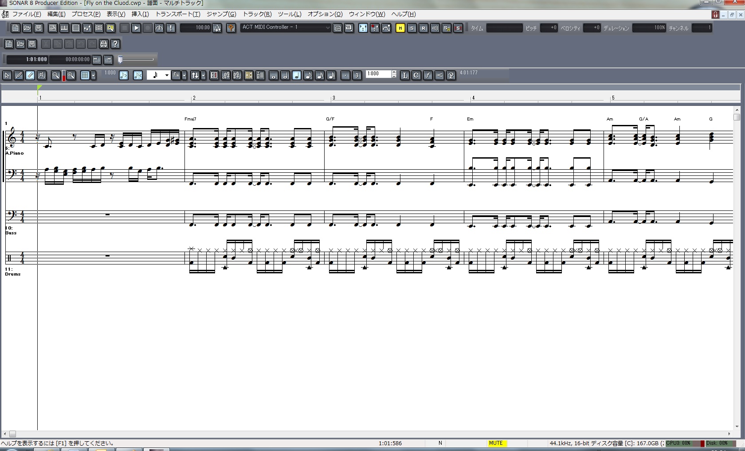Click the Record transport button
The width and height of the screenshot is (745, 451).
click(x=148, y=28)
